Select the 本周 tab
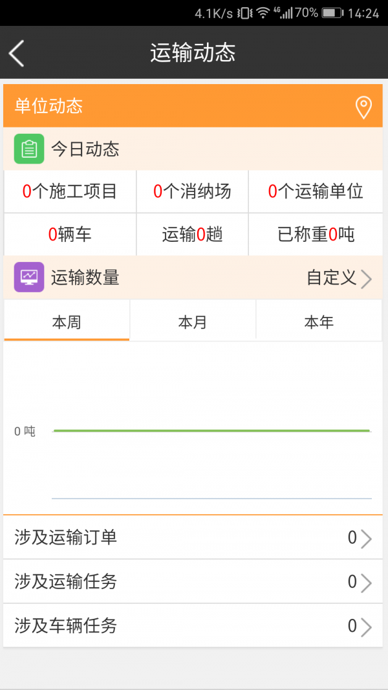 tap(67, 321)
